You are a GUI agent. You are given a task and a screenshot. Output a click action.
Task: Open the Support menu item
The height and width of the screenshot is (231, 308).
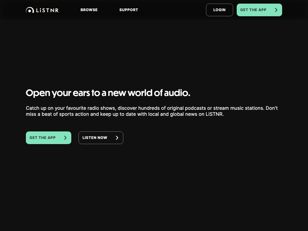point(129,10)
